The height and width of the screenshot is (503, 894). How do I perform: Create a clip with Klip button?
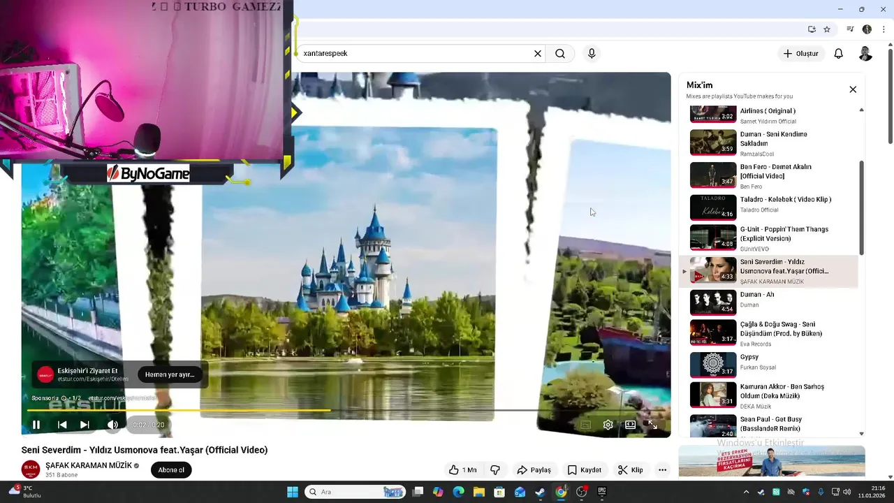(630, 470)
